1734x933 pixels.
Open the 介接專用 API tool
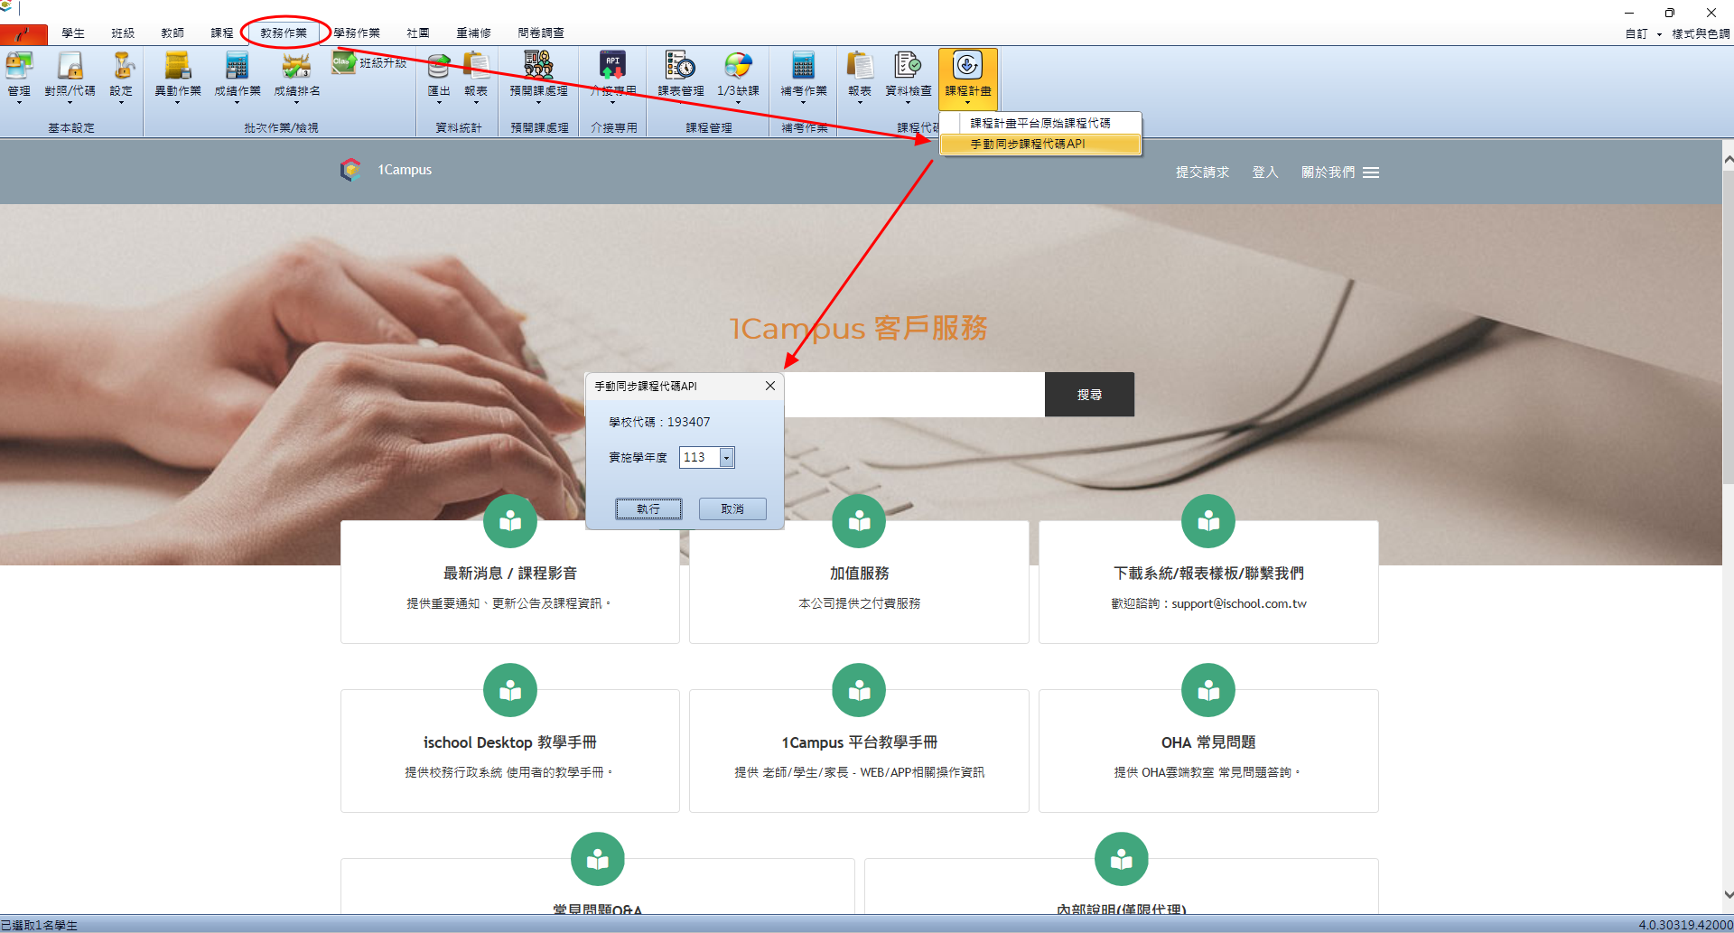click(613, 76)
